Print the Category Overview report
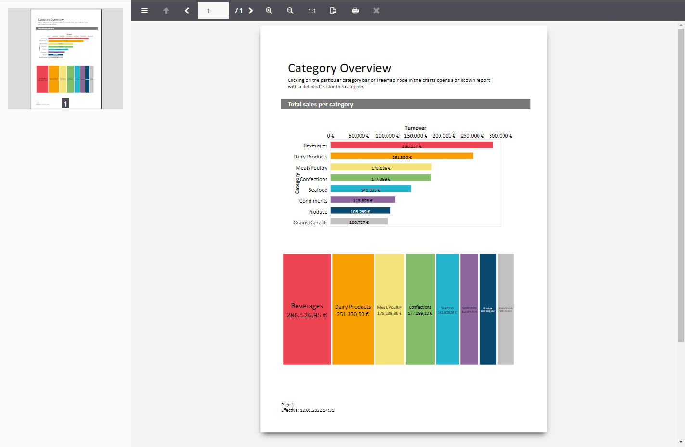Image resolution: width=685 pixels, height=447 pixels. pos(355,10)
